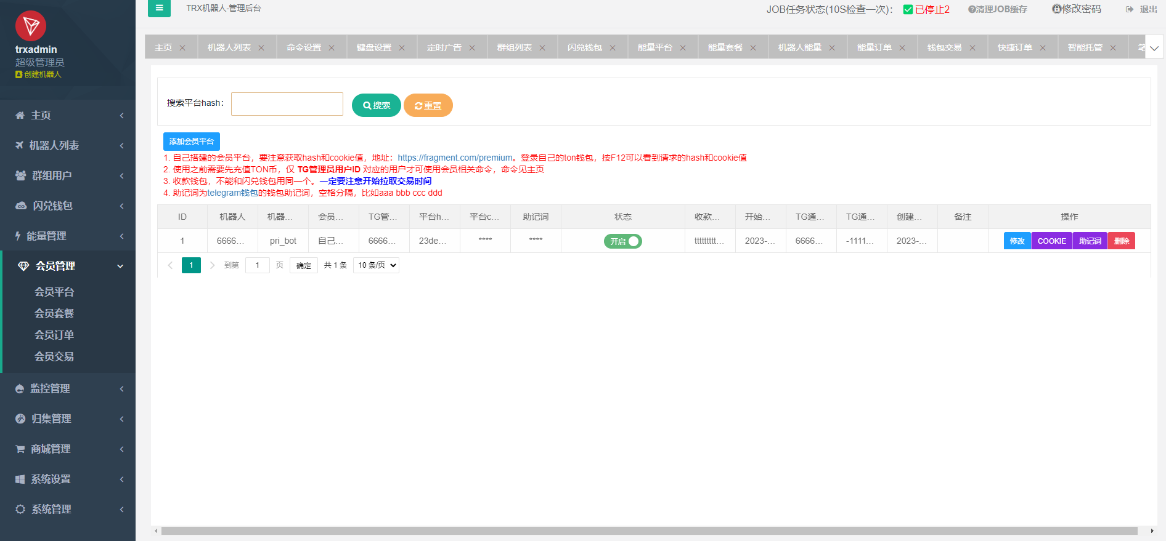Screen dimensions: 1166x541
Task: Open the 会员平台 submenu item
Action: pos(54,292)
